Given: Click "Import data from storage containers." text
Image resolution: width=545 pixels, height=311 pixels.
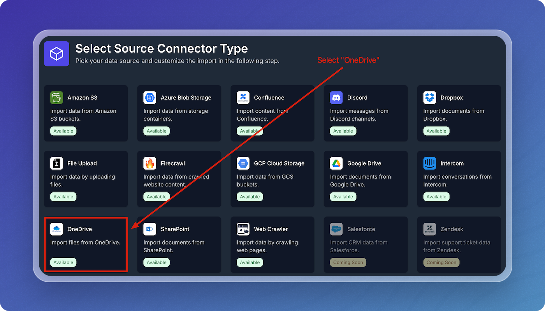Looking at the screenshot, I should 176,115.
